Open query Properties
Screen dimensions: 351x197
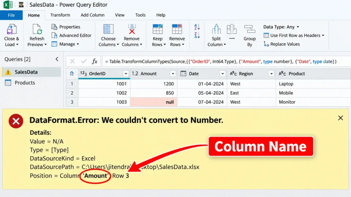click(65, 27)
